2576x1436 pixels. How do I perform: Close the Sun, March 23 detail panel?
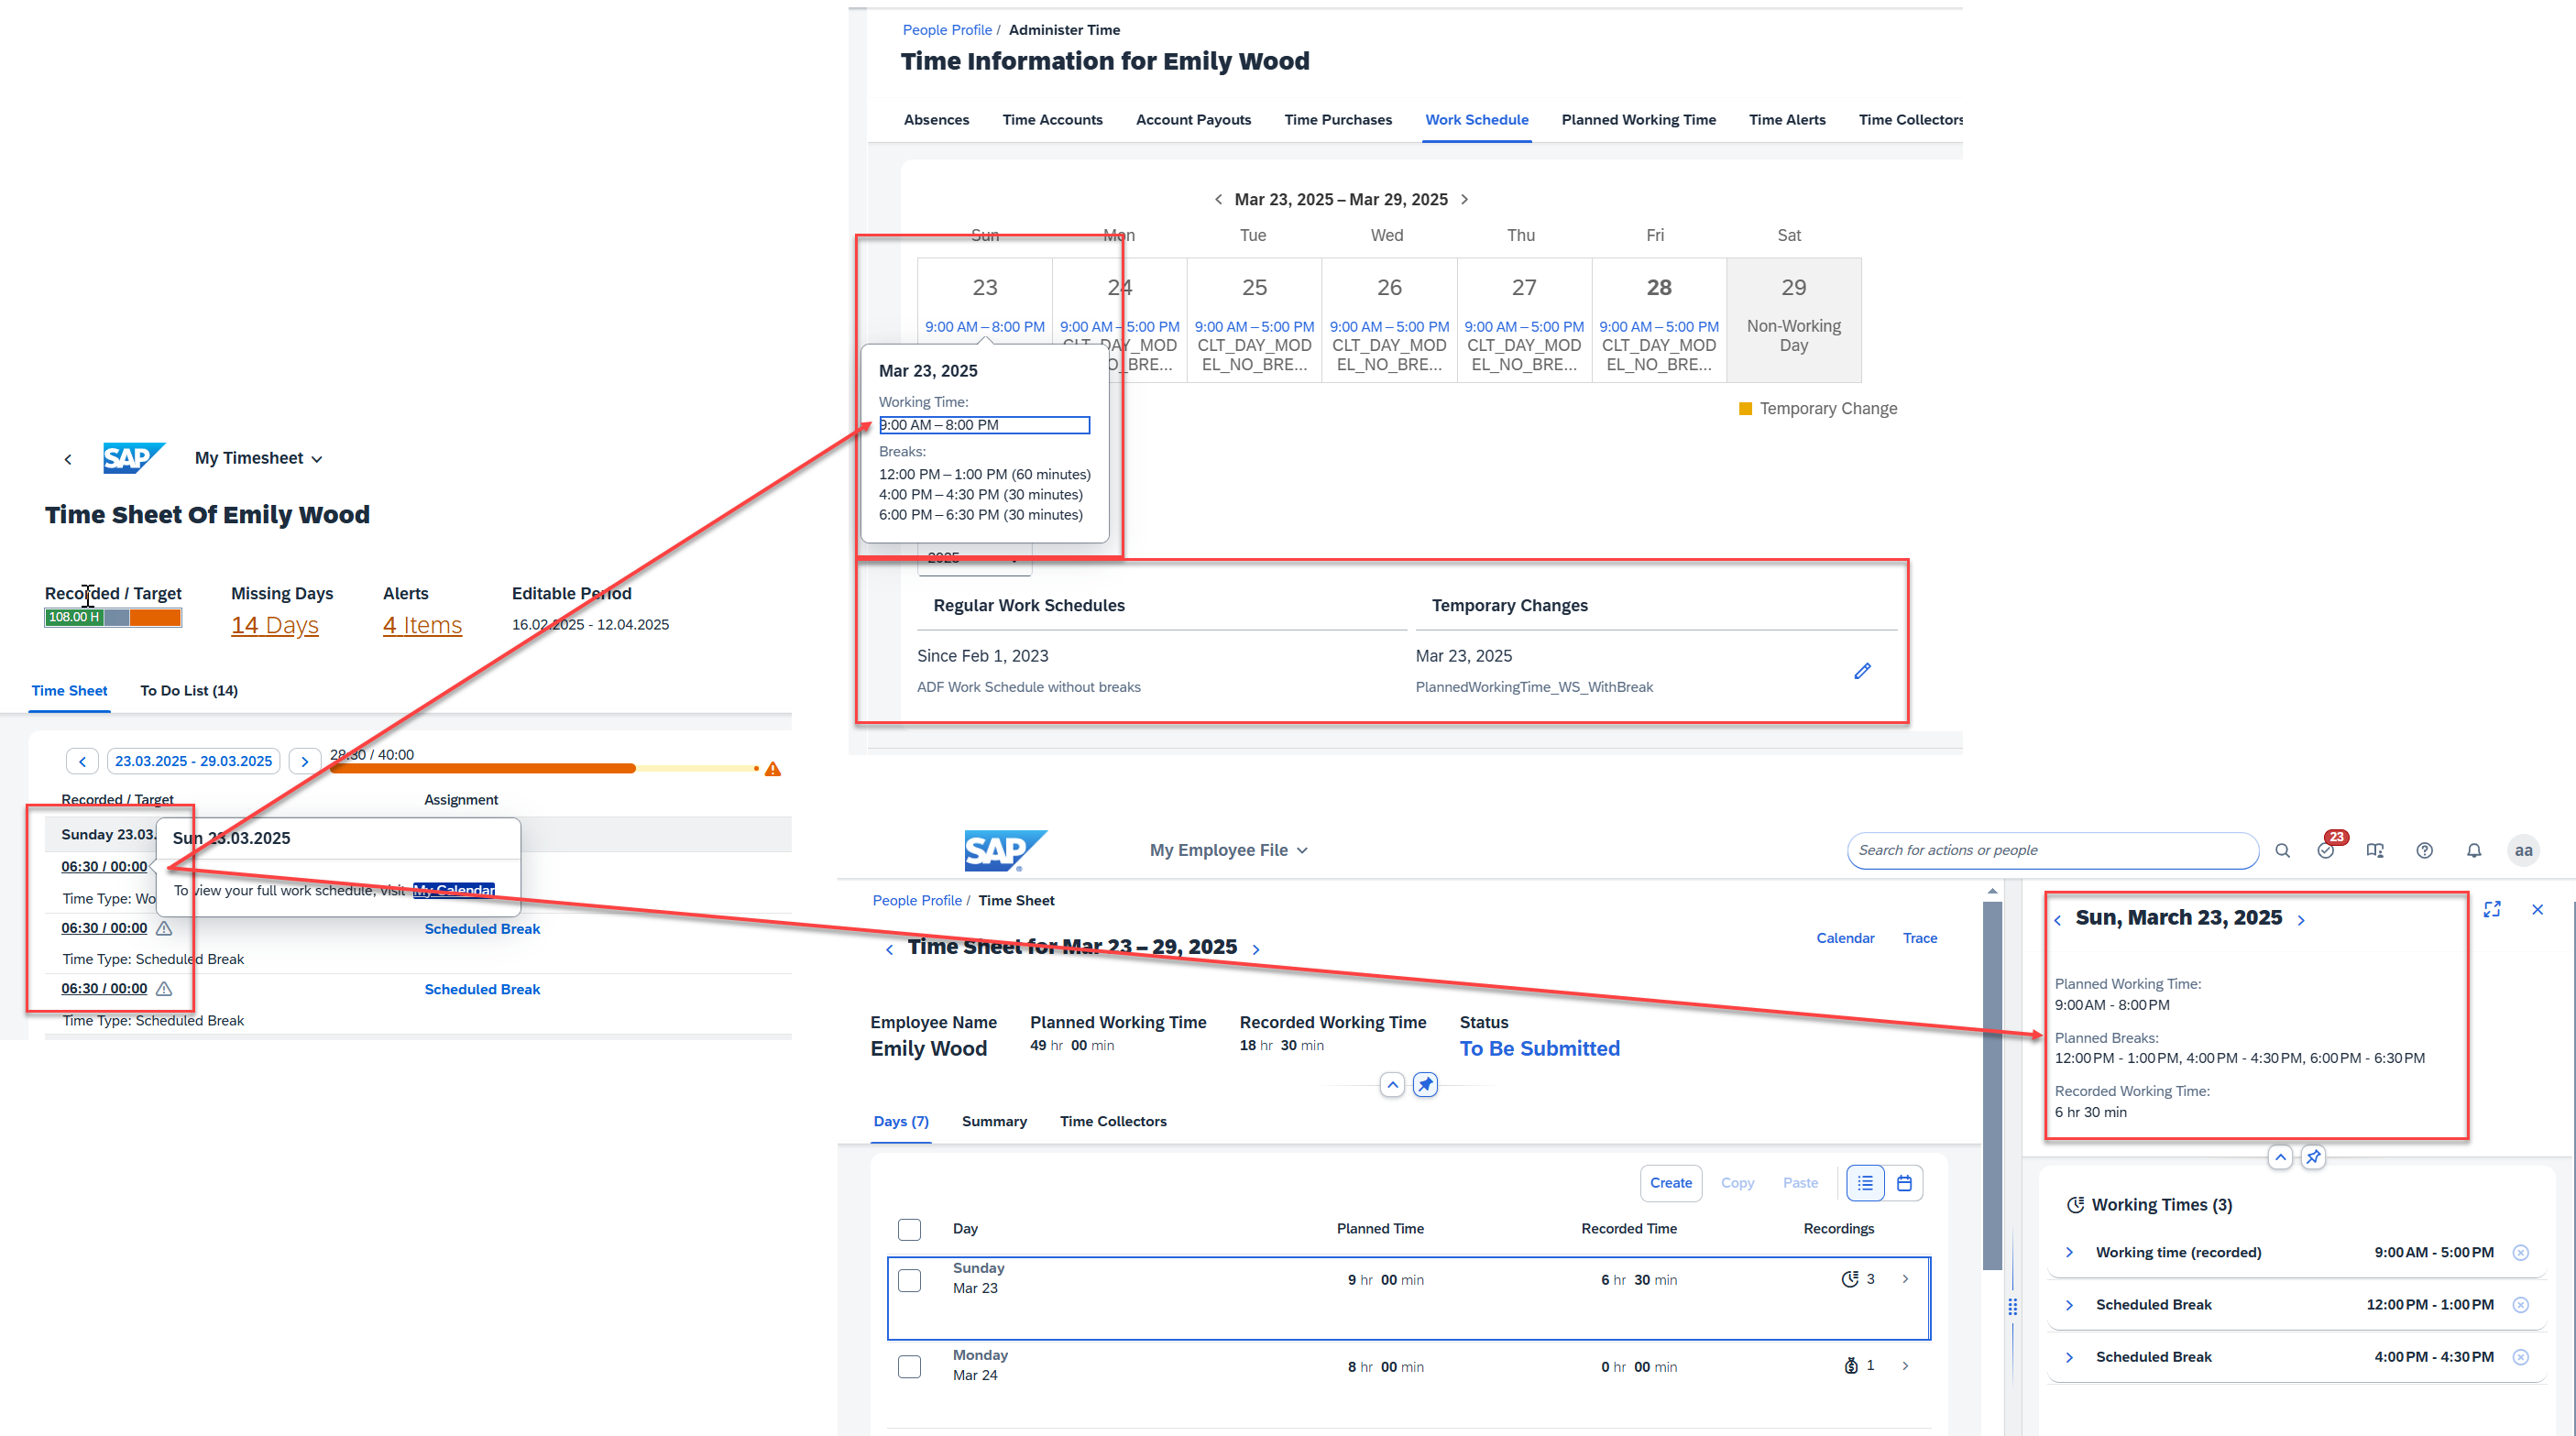tap(2537, 909)
